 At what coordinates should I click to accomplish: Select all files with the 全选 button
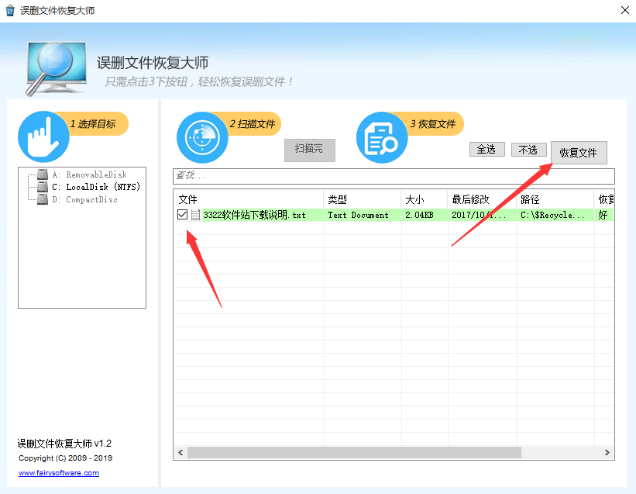pyautogui.click(x=486, y=149)
